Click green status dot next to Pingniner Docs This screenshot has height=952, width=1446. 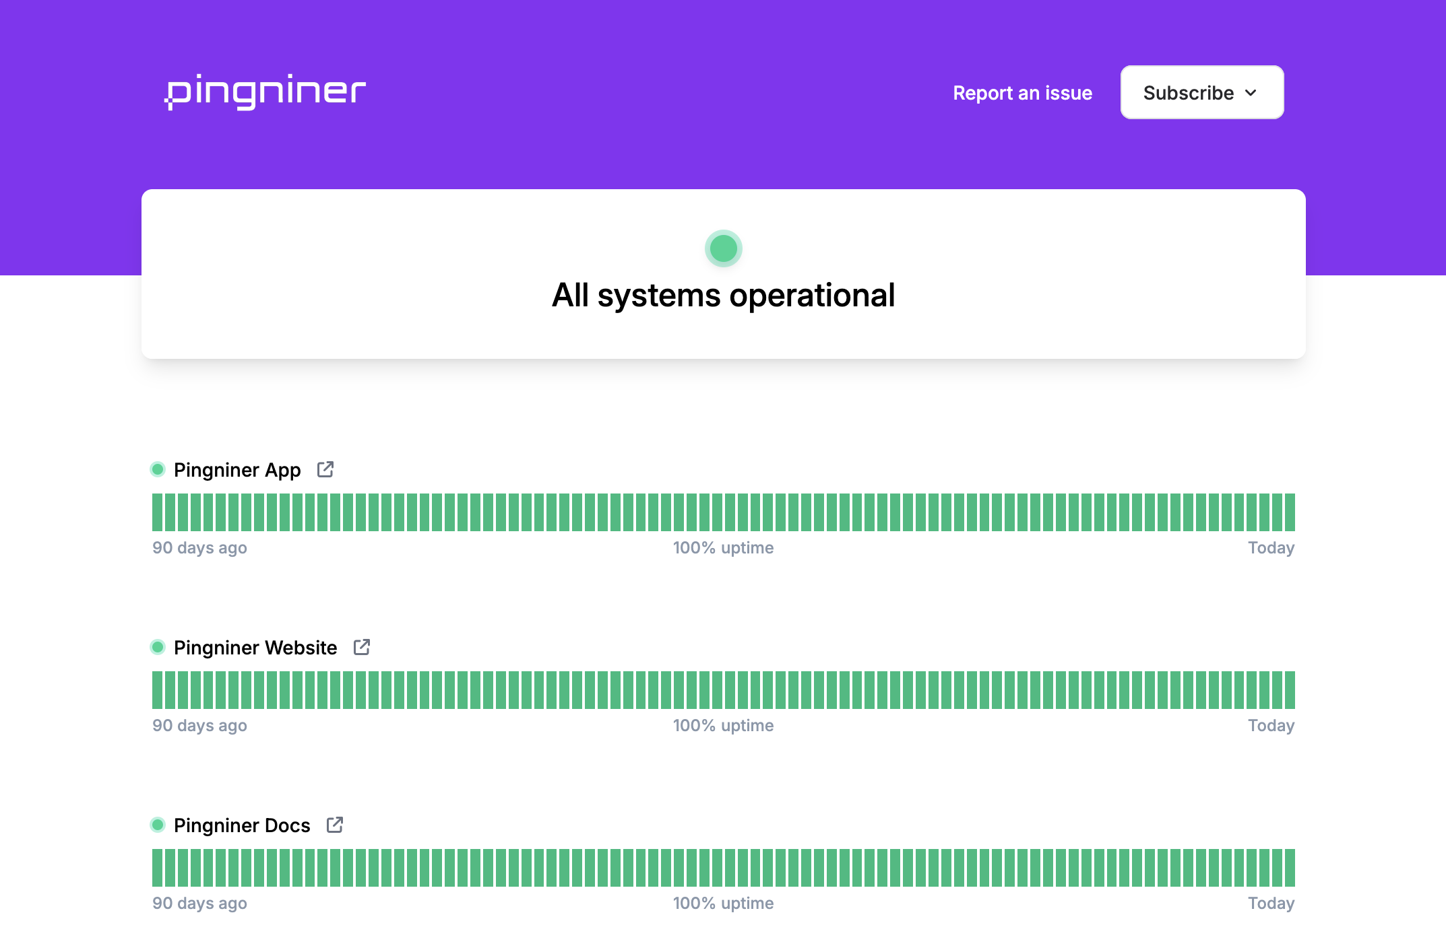coord(158,825)
